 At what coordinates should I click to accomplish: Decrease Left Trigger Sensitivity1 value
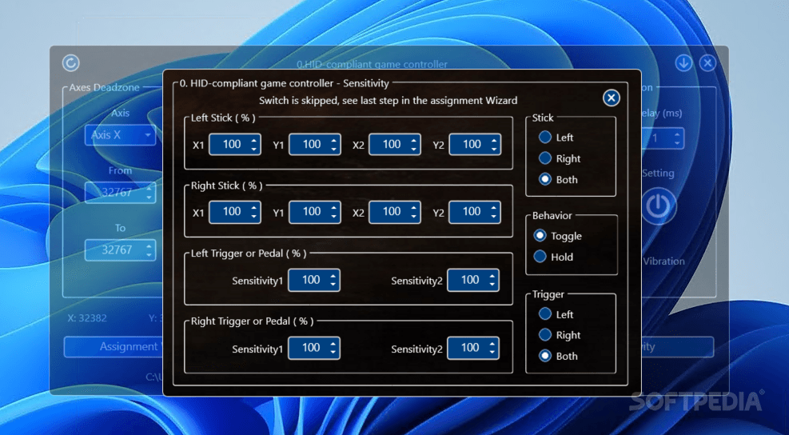click(x=333, y=285)
